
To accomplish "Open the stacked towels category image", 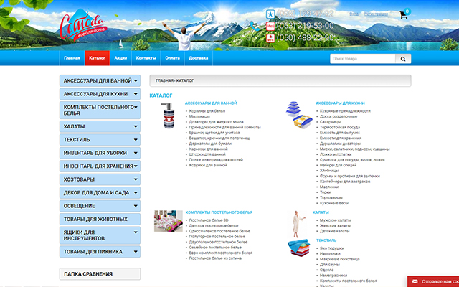I will 298,248.
